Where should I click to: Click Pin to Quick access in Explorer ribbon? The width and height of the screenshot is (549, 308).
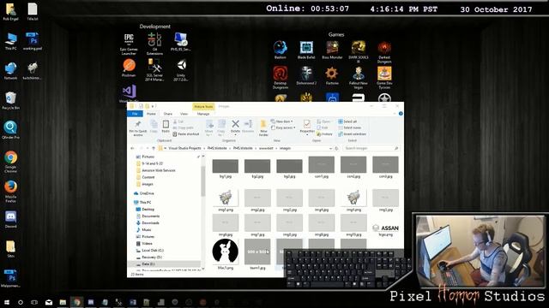[138, 128]
